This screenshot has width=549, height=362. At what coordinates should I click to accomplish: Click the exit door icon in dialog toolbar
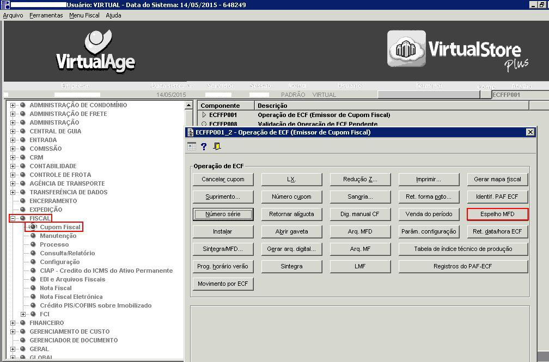click(x=217, y=146)
